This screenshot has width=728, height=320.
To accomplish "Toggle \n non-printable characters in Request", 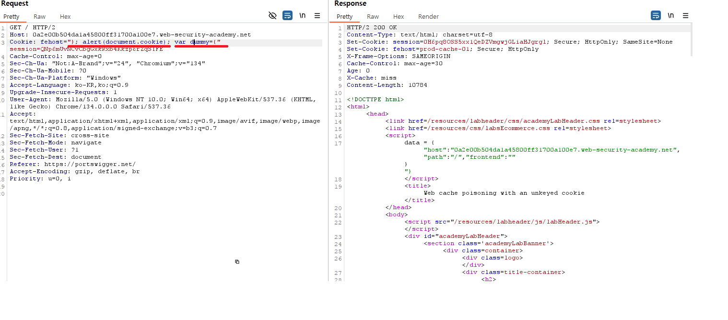I will tap(302, 16).
